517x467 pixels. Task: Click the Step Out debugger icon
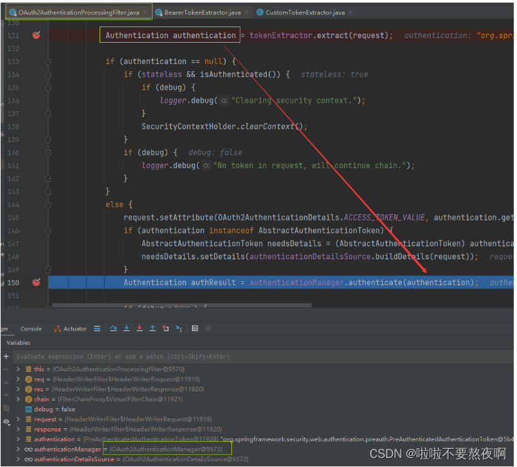[x=153, y=329]
